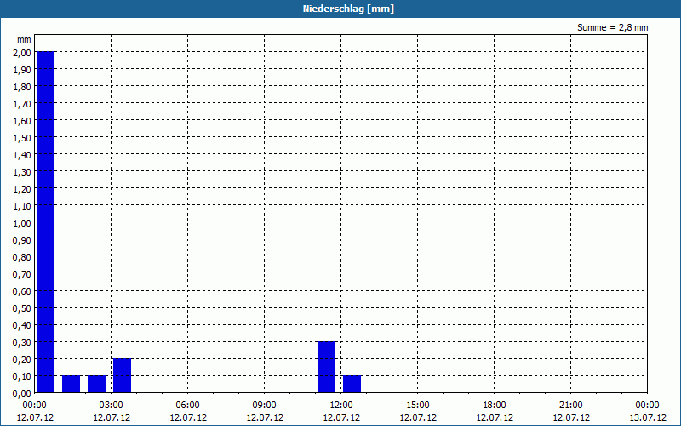Viewport: 681px width, 426px height.
Task: Click the 15:00 time label
Action: (x=418, y=406)
